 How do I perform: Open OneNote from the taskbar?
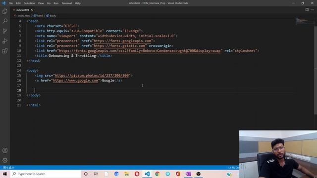(x=188, y=174)
